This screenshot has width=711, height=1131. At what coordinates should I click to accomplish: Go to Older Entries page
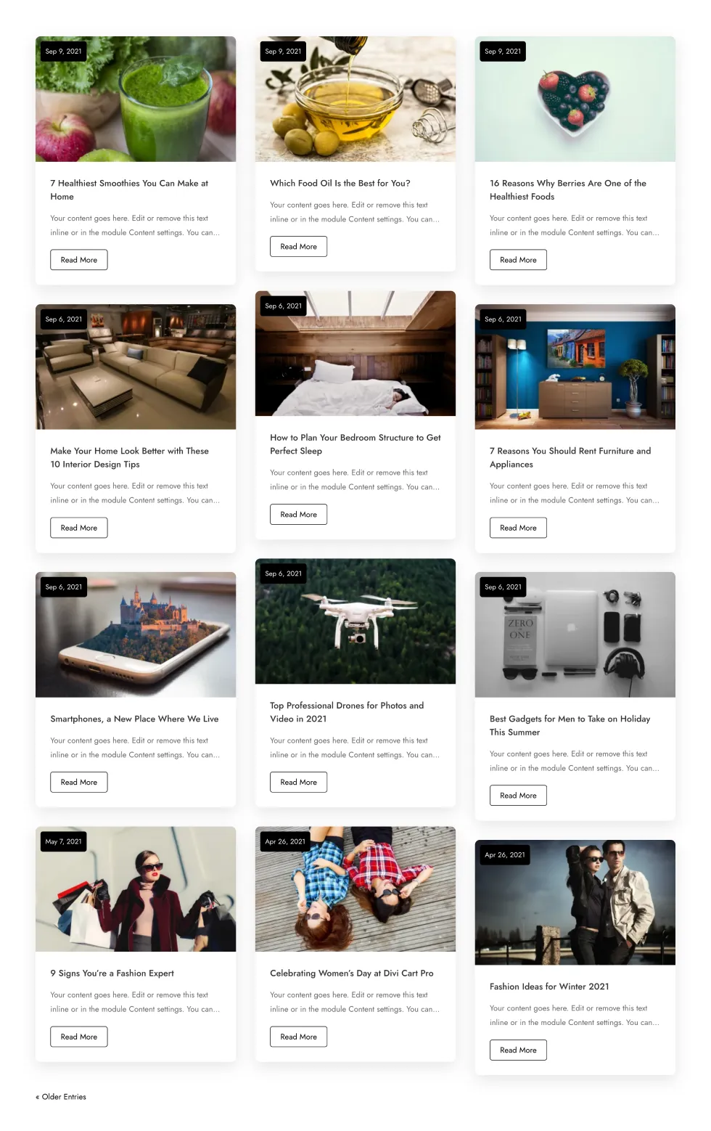(61, 1097)
